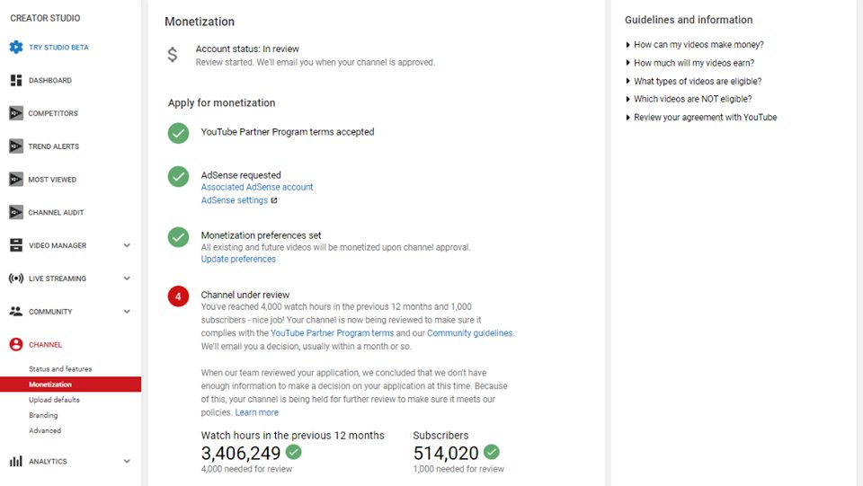
Task: Open Most Viewed section
Action: pyautogui.click(x=52, y=180)
